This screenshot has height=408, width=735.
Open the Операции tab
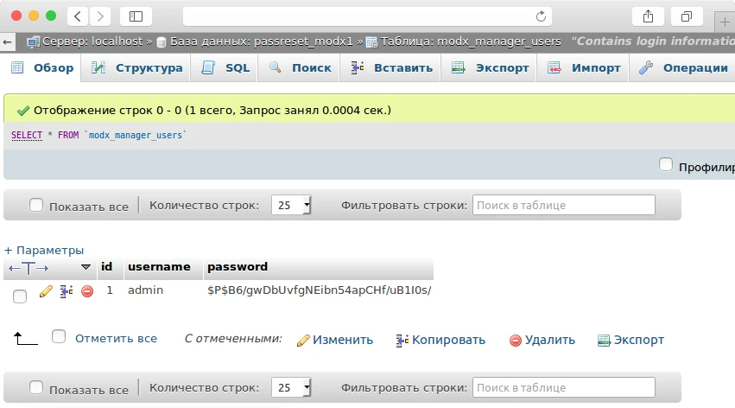click(683, 68)
